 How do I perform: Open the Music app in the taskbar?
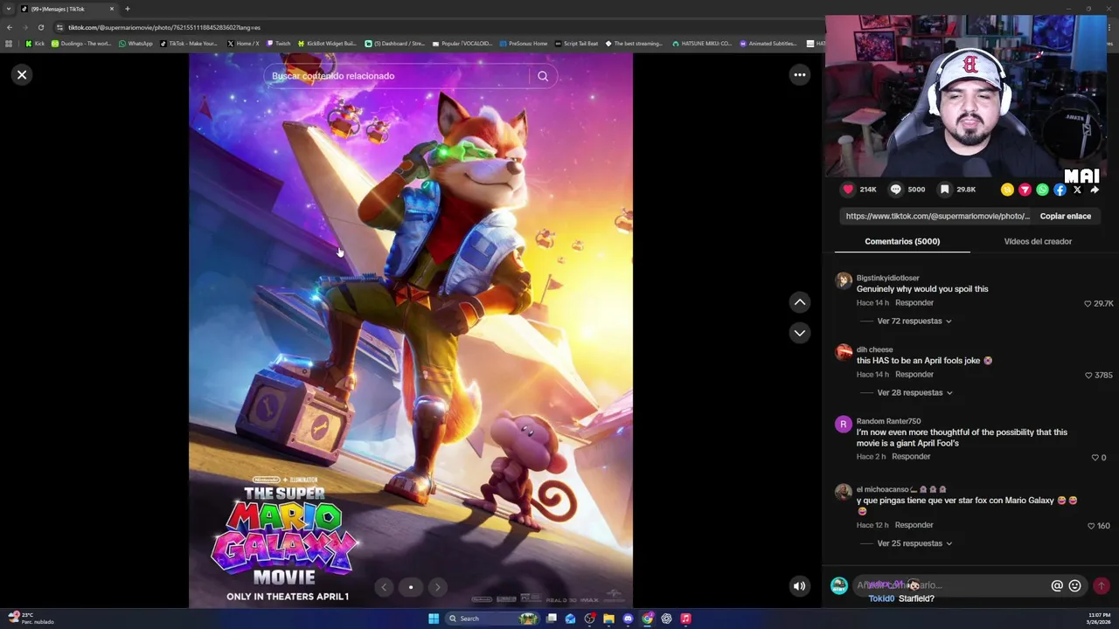click(x=685, y=619)
